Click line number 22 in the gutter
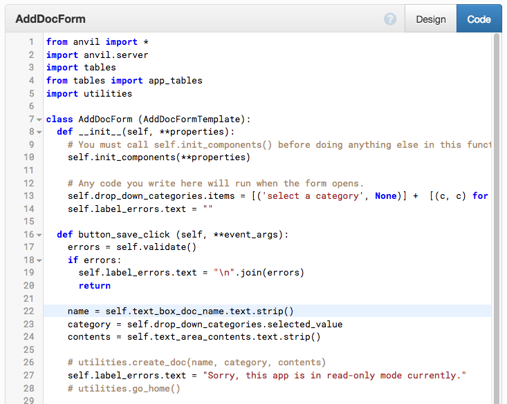Image resolution: width=507 pixels, height=404 pixels. 28,311
